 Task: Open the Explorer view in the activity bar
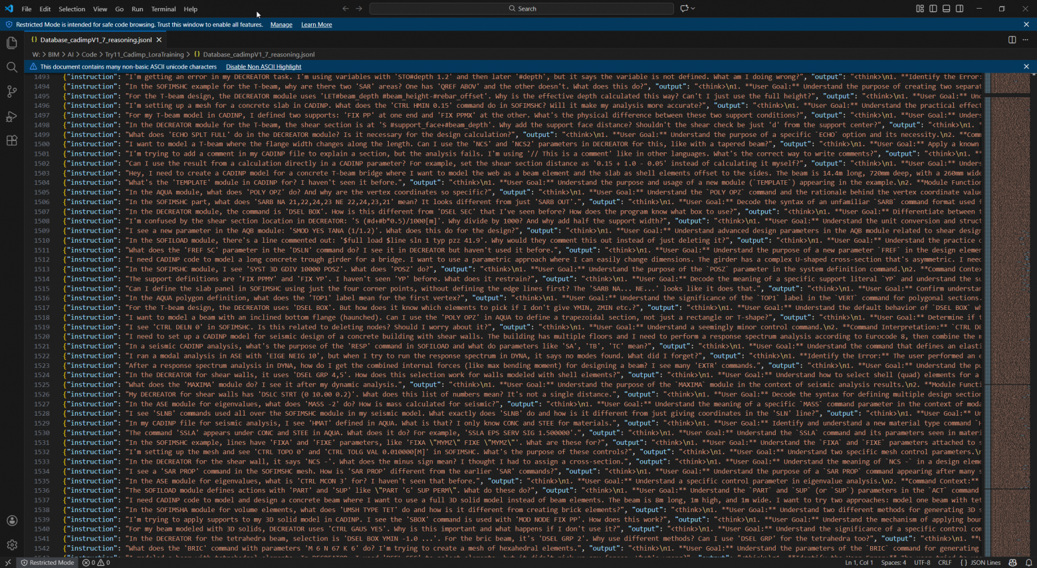(11, 43)
